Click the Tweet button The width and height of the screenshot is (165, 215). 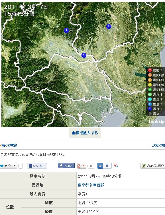(x=8, y=166)
